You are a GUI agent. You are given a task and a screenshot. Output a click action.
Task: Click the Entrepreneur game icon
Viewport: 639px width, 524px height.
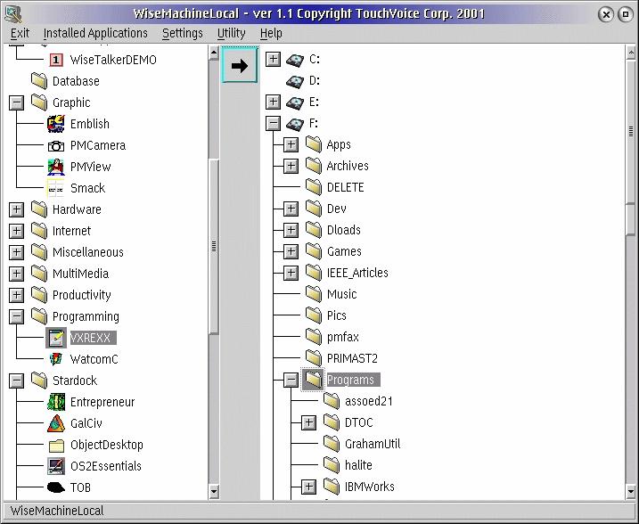pos(55,402)
